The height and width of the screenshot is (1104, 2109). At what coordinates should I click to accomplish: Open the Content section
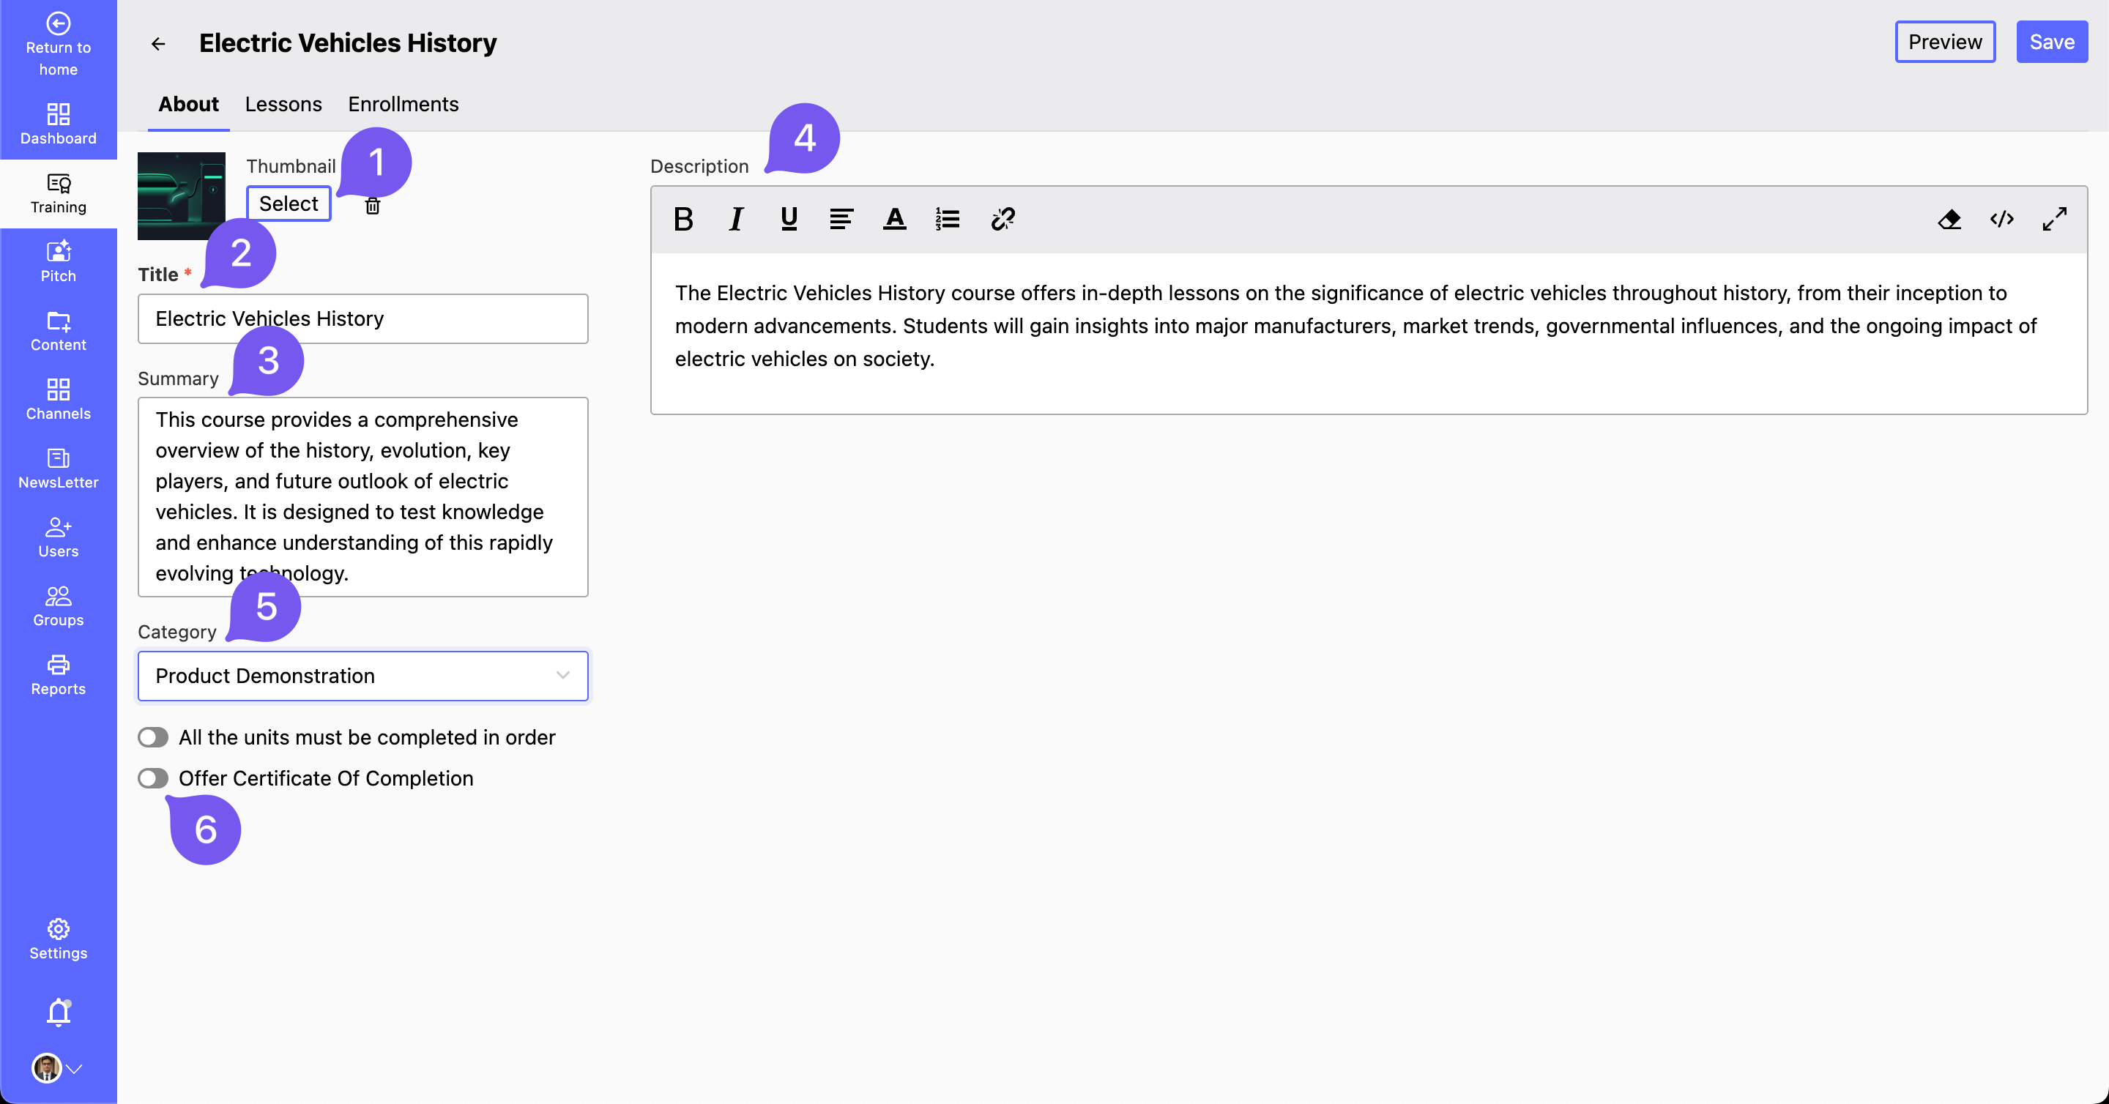(58, 331)
